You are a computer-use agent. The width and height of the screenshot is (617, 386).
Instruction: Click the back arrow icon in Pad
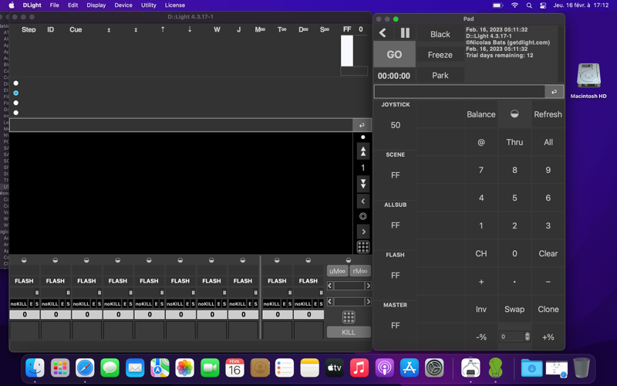tap(383, 33)
